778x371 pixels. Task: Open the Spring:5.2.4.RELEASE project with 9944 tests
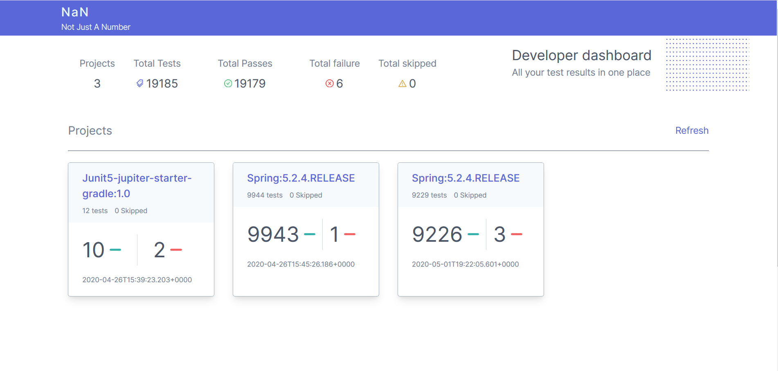[x=301, y=178]
